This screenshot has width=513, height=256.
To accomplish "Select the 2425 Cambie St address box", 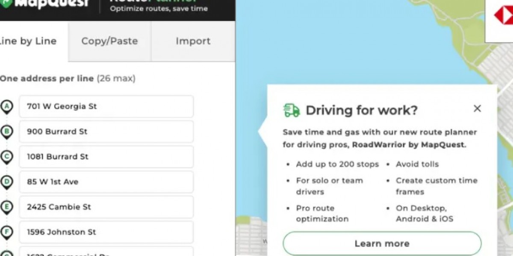I will (x=106, y=207).
